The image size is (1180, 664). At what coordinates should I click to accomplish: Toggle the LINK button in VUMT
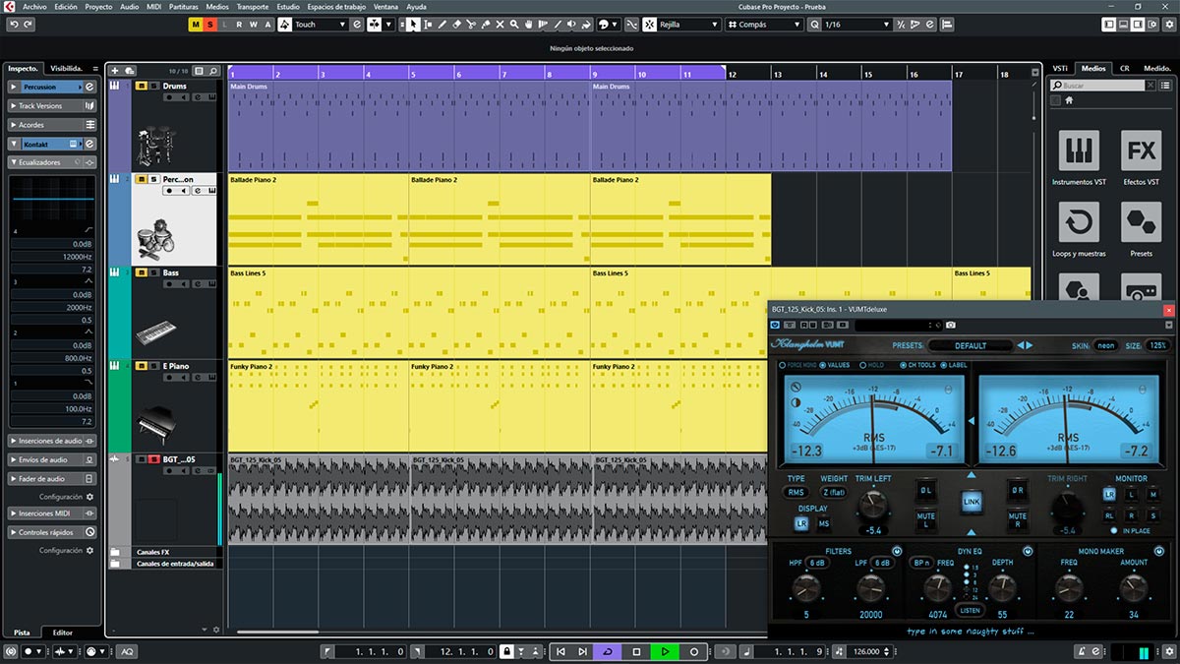[972, 502]
